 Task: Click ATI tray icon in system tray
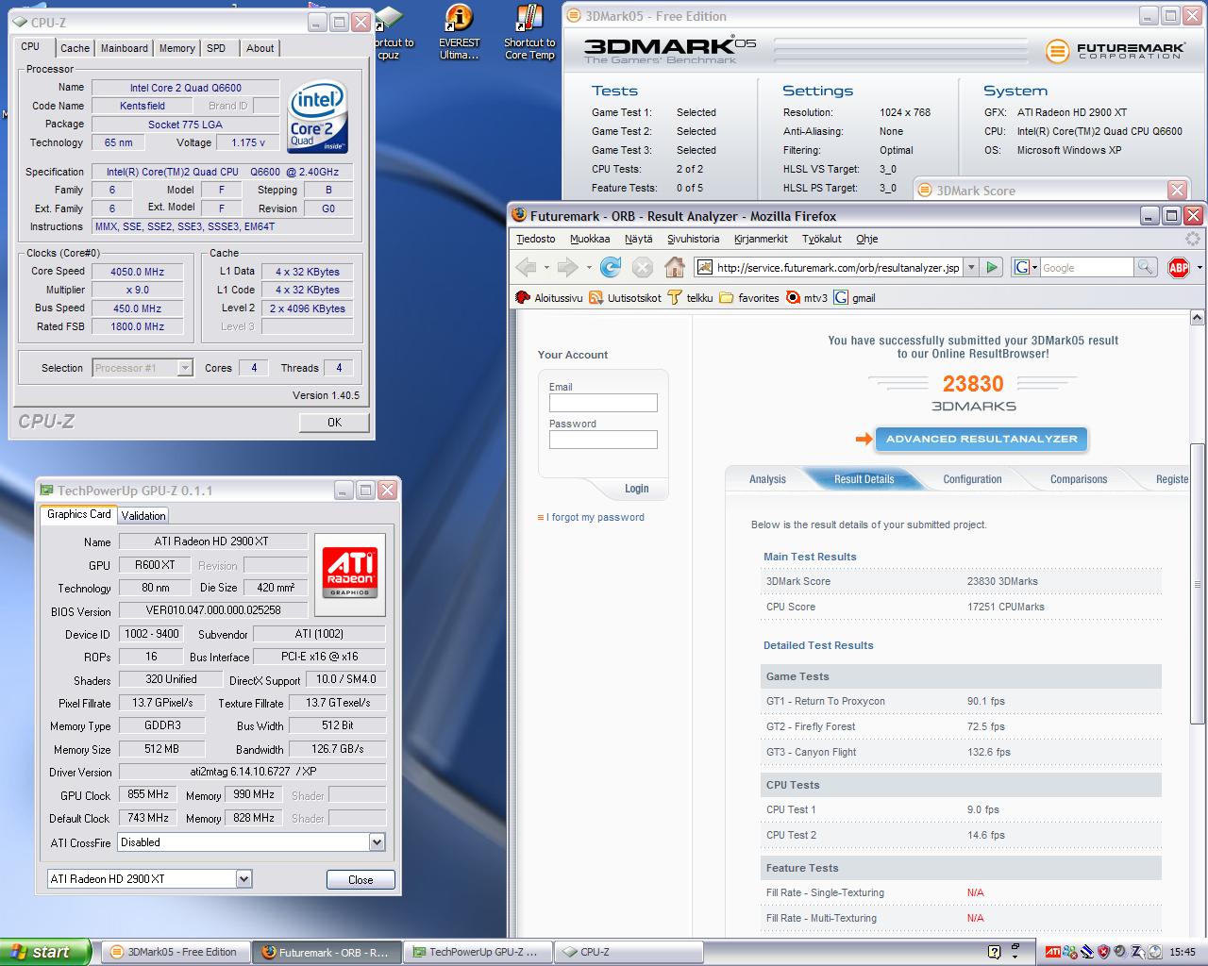(1052, 952)
